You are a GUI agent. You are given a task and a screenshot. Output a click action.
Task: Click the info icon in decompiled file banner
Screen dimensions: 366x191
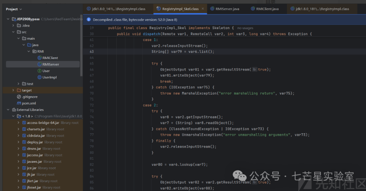(x=89, y=20)
